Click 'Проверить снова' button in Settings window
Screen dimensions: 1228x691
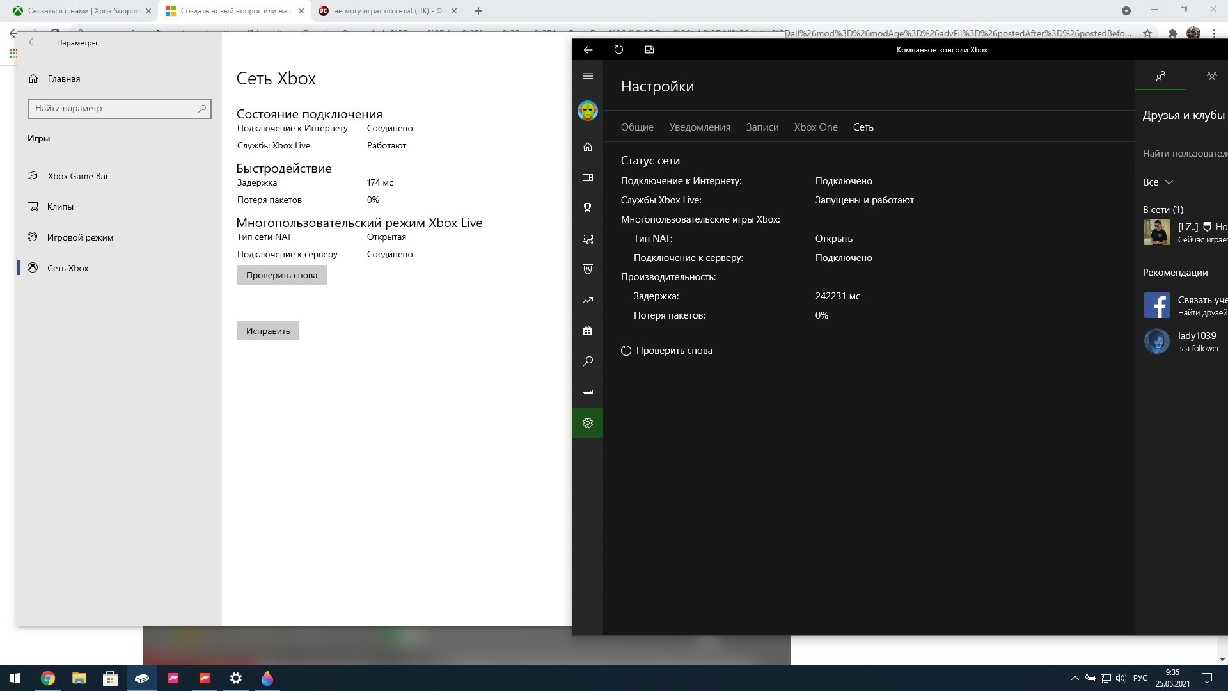281,275
